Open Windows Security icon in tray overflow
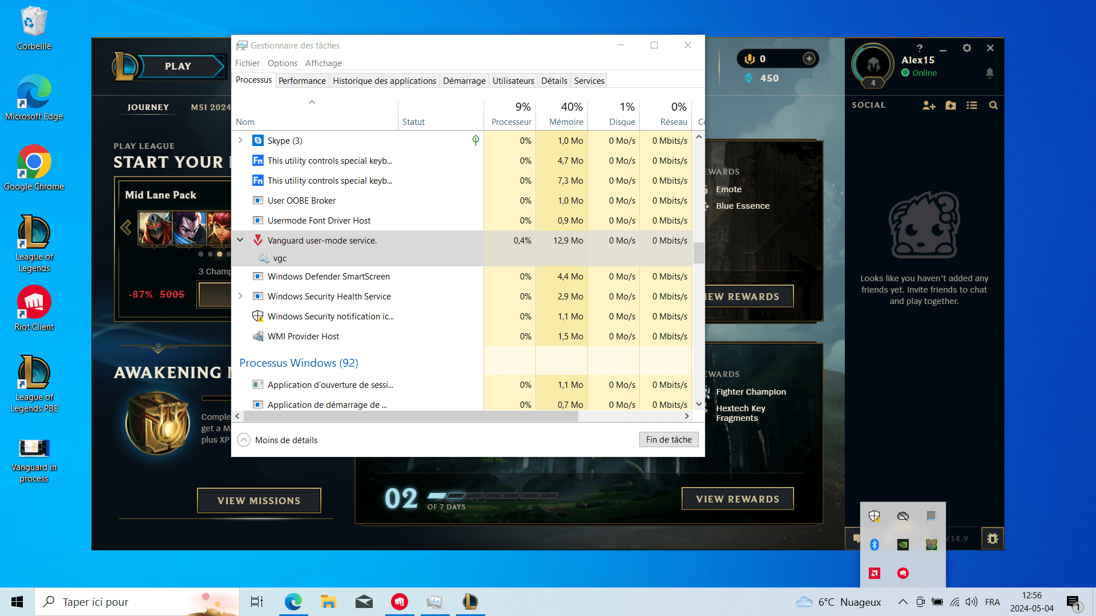Screen dimensions: 1096x616 (874, 516)
